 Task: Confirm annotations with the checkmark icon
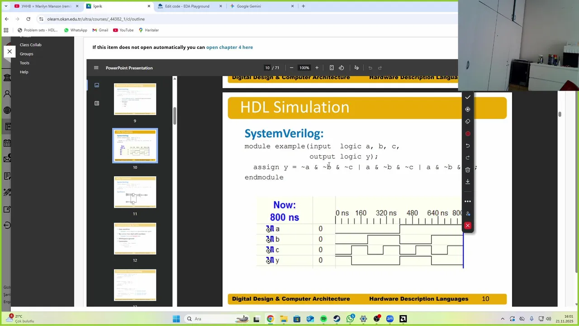468,97
